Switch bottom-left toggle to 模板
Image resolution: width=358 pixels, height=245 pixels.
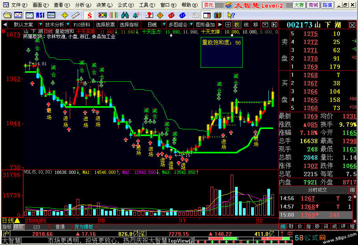click(x=19, y=227)
